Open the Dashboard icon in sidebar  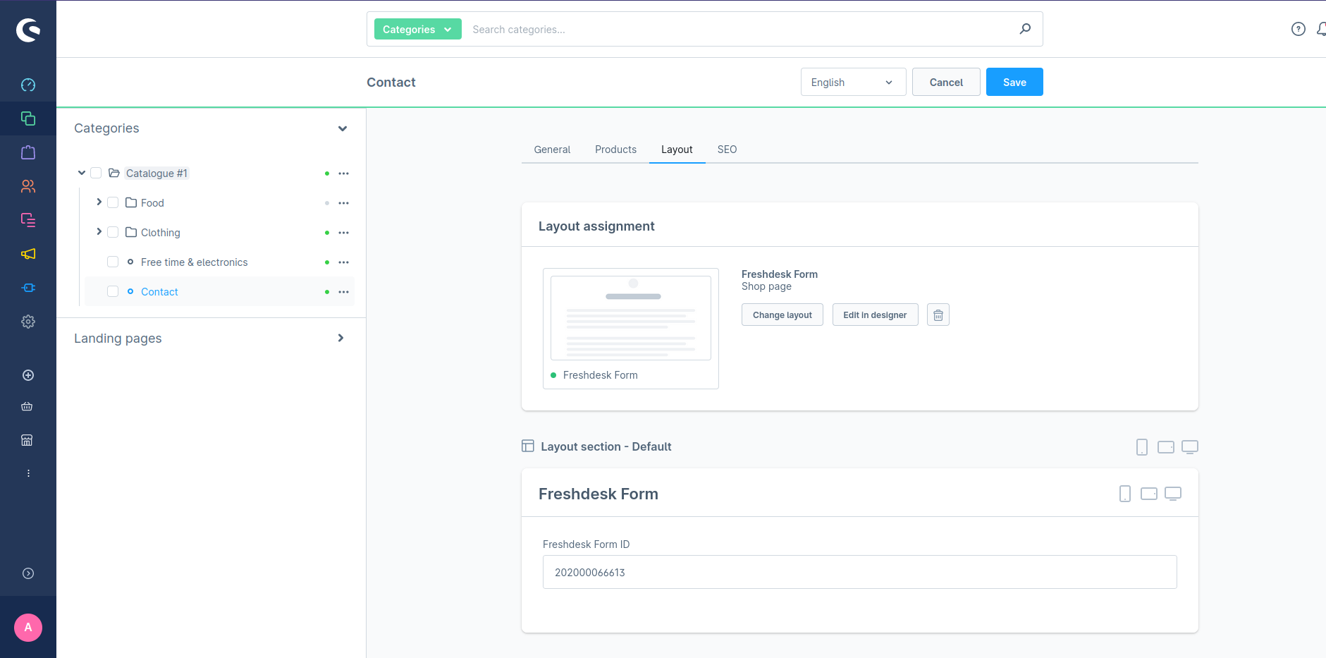click(28, 85)
